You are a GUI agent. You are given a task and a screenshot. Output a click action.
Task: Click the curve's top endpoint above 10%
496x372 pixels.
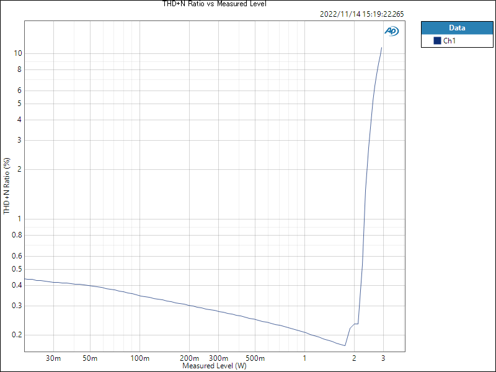381,48
